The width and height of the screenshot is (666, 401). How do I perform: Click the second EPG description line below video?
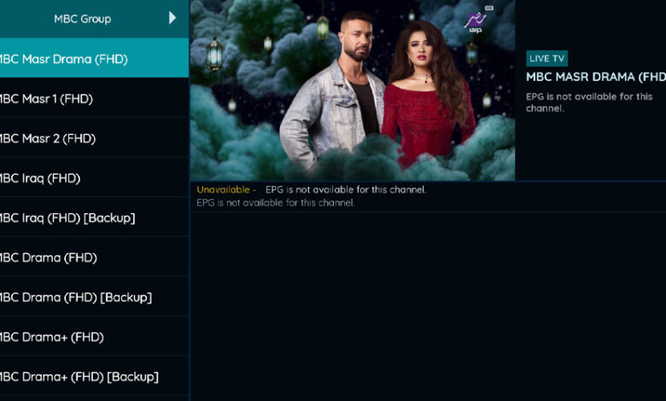[x=275, y=203]
